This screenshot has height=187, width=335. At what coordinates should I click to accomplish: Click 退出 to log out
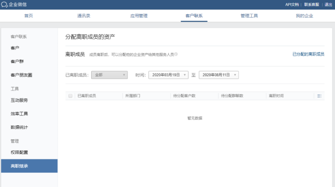pyautogui.click(x=328, y=4)
